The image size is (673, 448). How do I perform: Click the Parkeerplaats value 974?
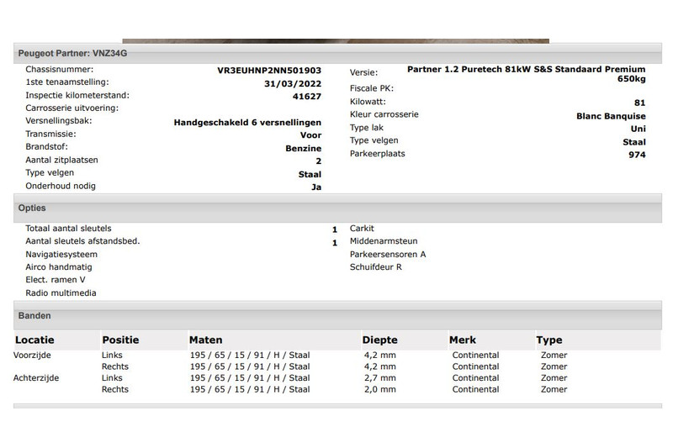(637, 155)
